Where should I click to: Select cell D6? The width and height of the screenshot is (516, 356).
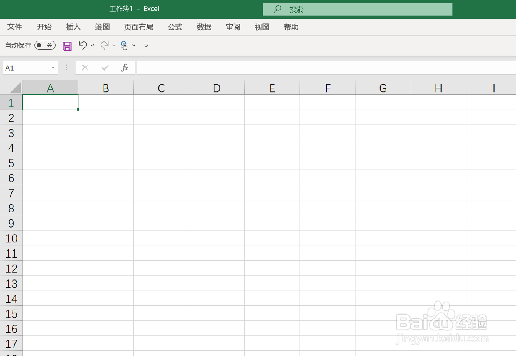(x=217, y=178)
